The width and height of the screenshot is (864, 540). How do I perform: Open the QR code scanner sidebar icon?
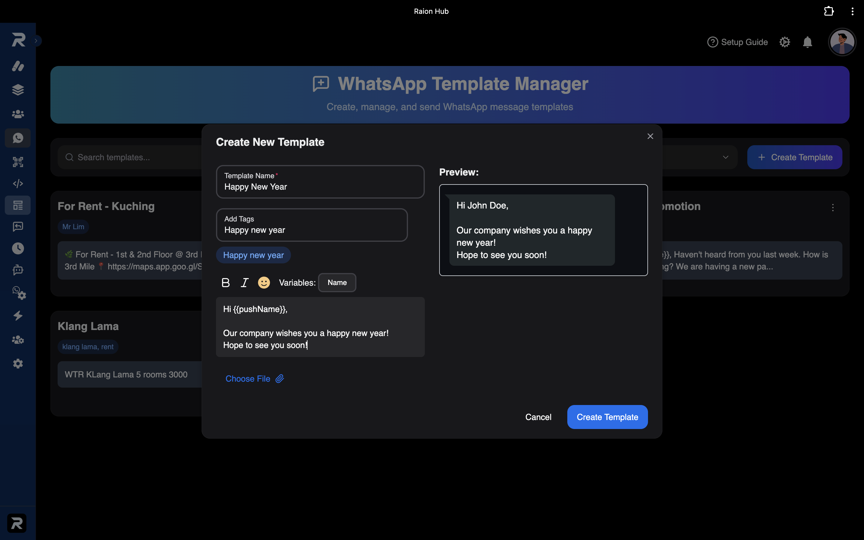pos(18,162)
